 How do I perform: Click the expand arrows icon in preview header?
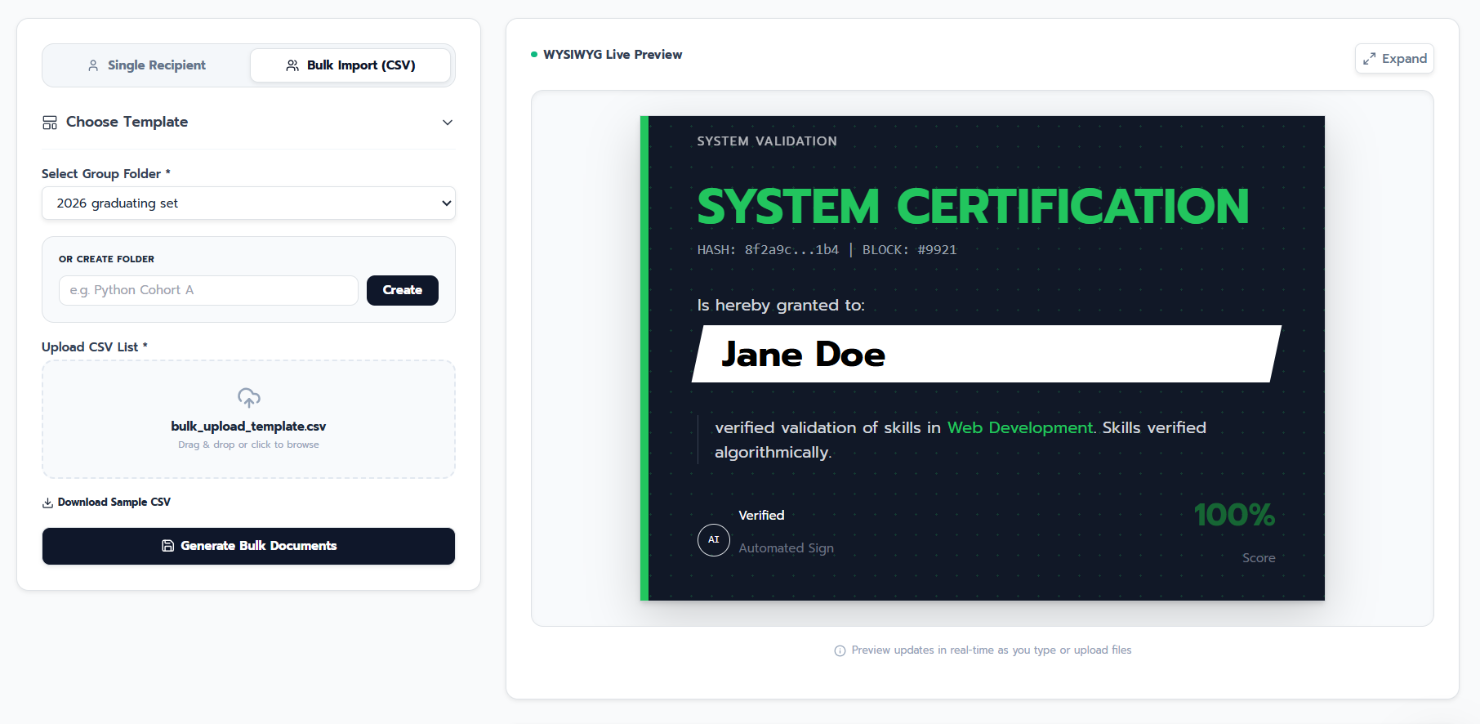1370,59
